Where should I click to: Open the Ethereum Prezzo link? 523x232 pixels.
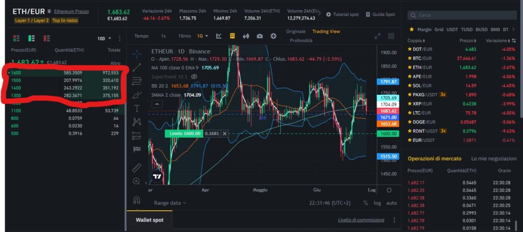[x=72, y=11]
